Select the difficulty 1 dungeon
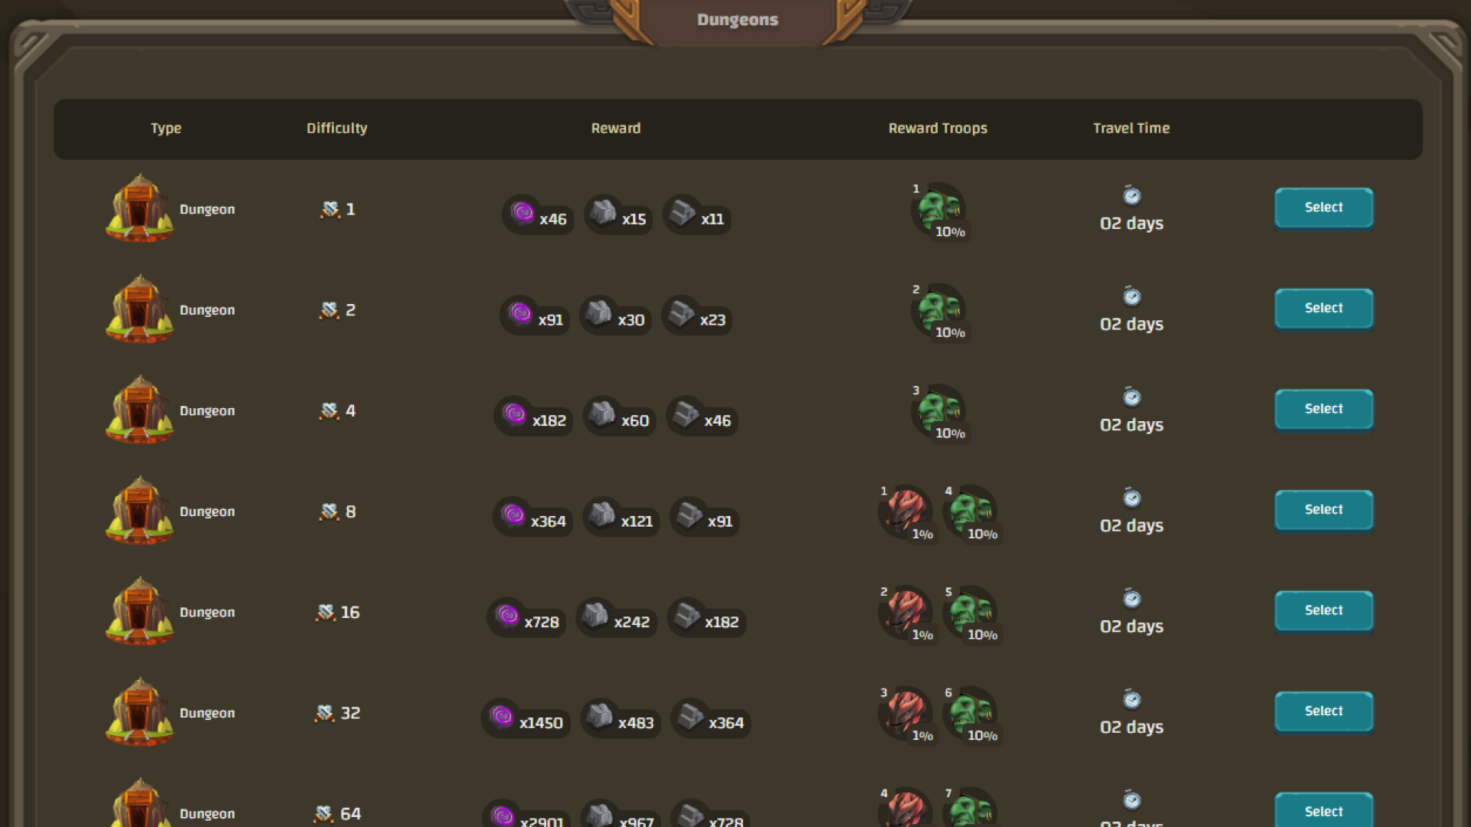The height and width of the screenshot is (827, 1471). (x=1323, y=208)
